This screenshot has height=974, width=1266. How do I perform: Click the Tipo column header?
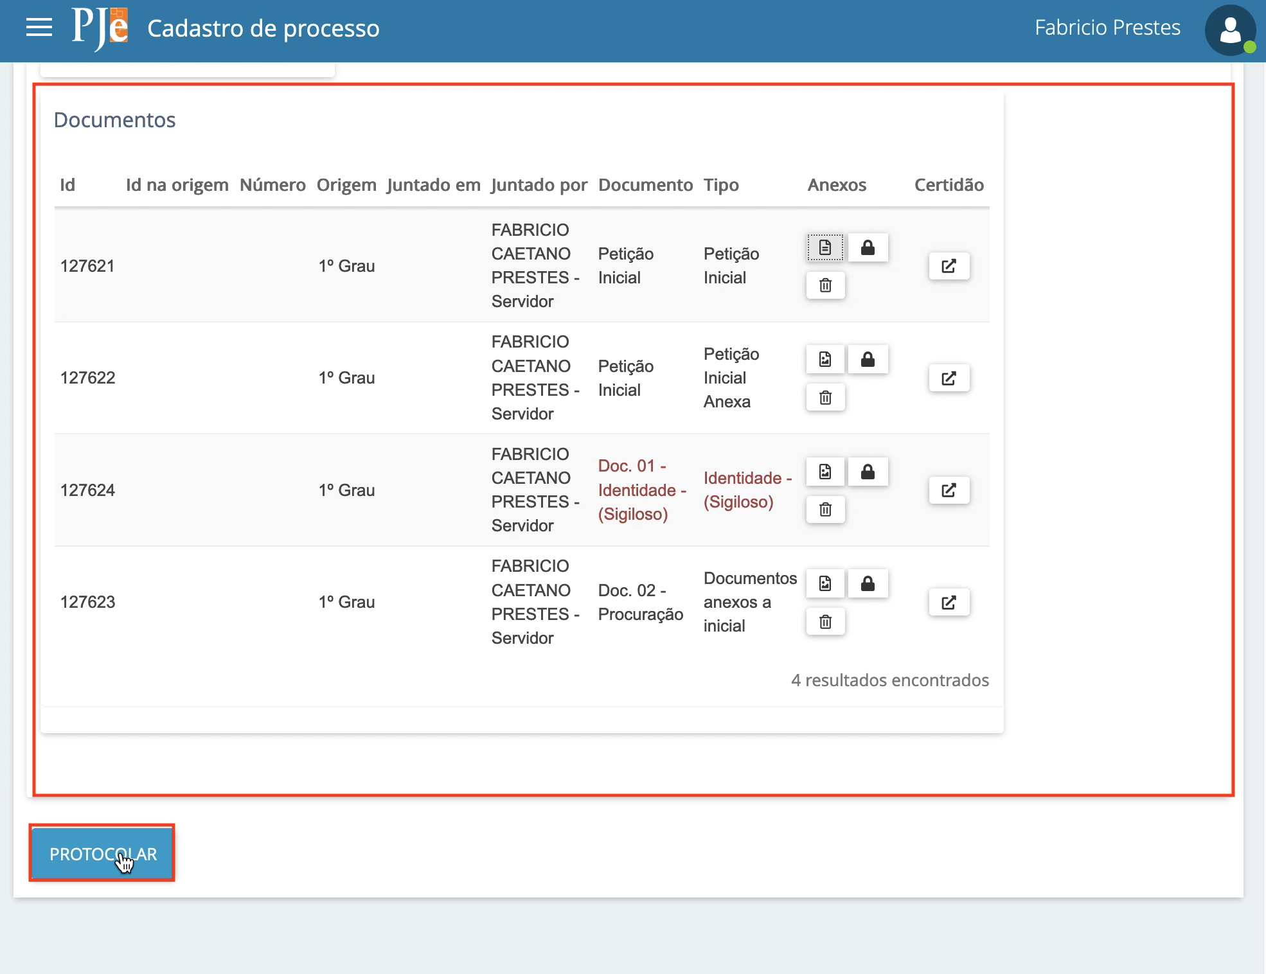721,185
